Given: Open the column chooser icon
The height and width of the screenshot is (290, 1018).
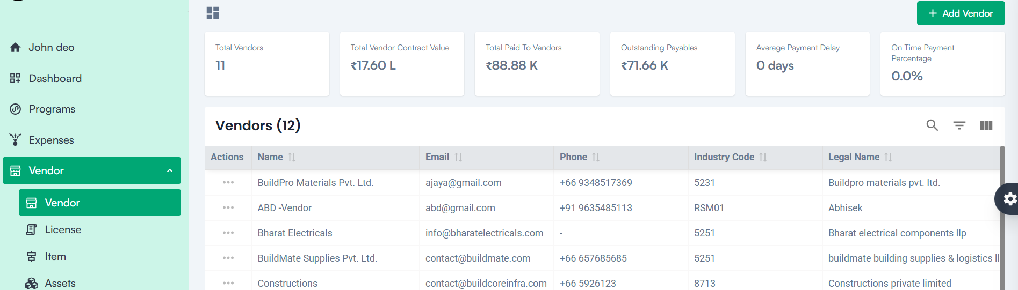Looking at the screenshot, I should point(986,125).
